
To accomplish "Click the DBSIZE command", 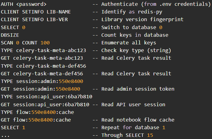I will pyautogui.click(x=10, y=35).
